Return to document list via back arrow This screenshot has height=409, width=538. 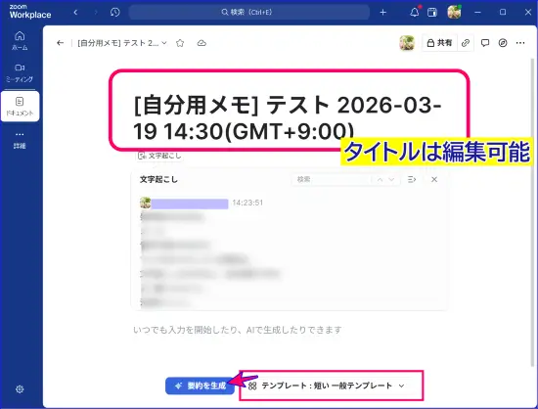(x=60, y=43)
